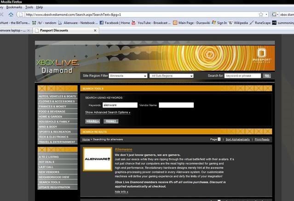Open the Help menu
The width and height of the screenshot is (294, 201).
40,7
